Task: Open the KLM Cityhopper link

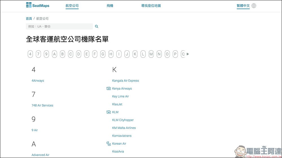Action: [123, 120]
